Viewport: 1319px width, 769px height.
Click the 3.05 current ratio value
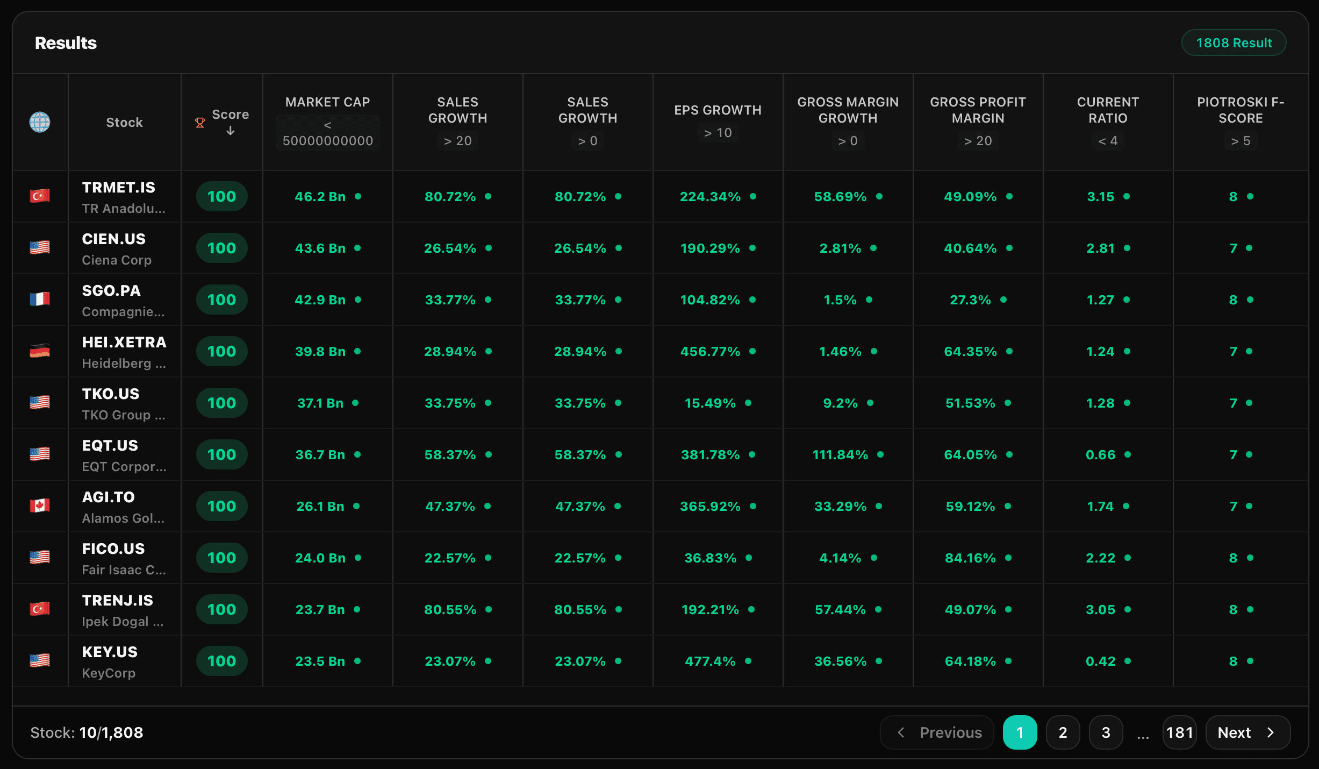pyautogui.click(x=1101, y=609)
